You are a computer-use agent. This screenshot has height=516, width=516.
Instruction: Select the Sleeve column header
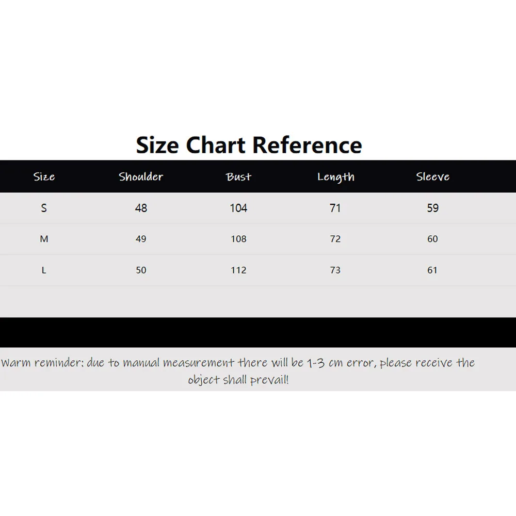433,176
